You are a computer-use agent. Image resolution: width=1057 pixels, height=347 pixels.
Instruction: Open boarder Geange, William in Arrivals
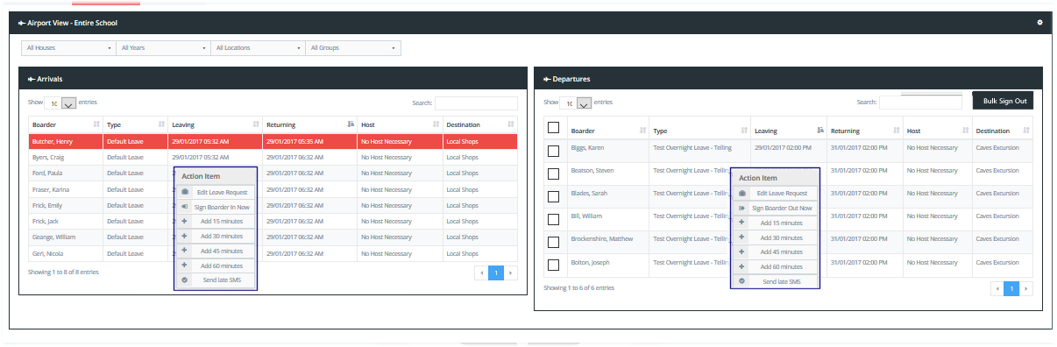pyautogui.click(x=53, y=237)
